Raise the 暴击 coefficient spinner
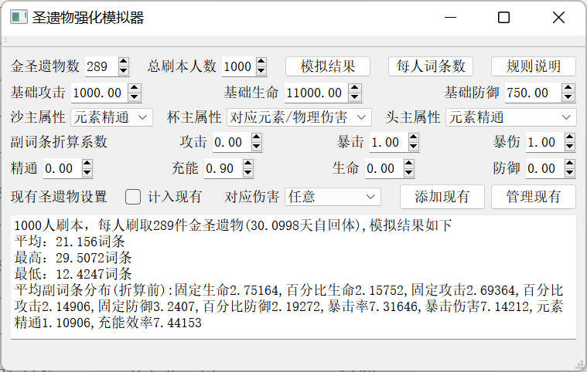Viewport: 587px width, 372px height. coord(413,137)
